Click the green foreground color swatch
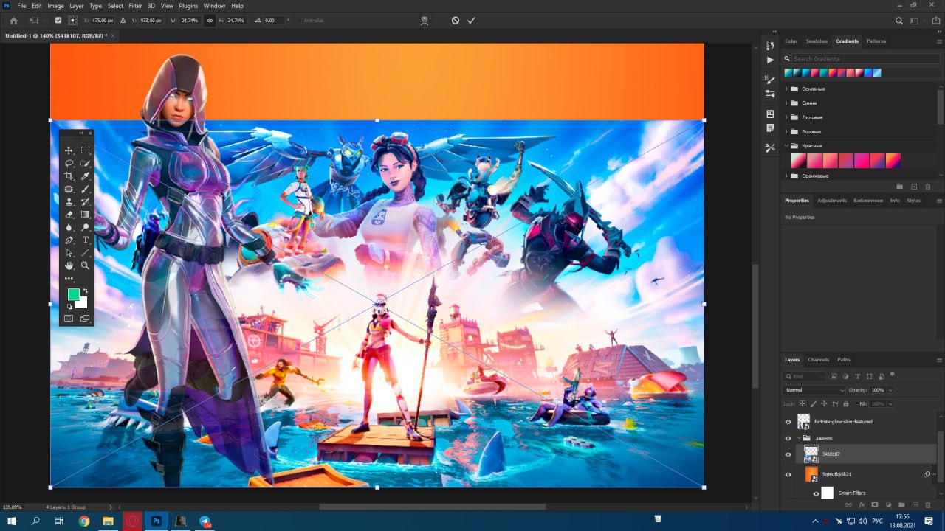Screen dimensions: 945x531 (x=73, y=294)
